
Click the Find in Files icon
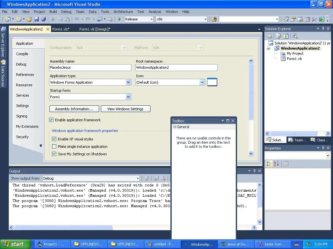214,19
